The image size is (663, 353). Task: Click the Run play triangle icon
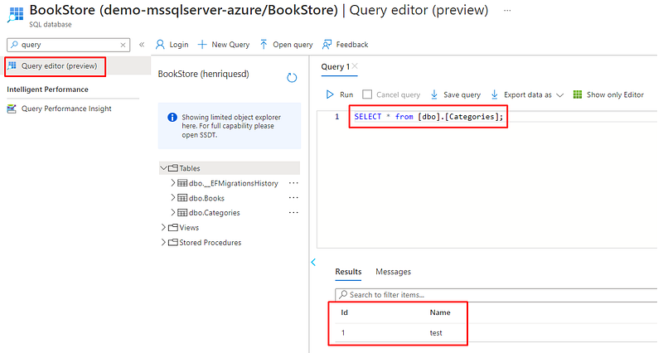[x=329, y=94]
